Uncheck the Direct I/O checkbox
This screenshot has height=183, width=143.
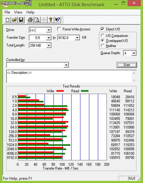[102, 29]
